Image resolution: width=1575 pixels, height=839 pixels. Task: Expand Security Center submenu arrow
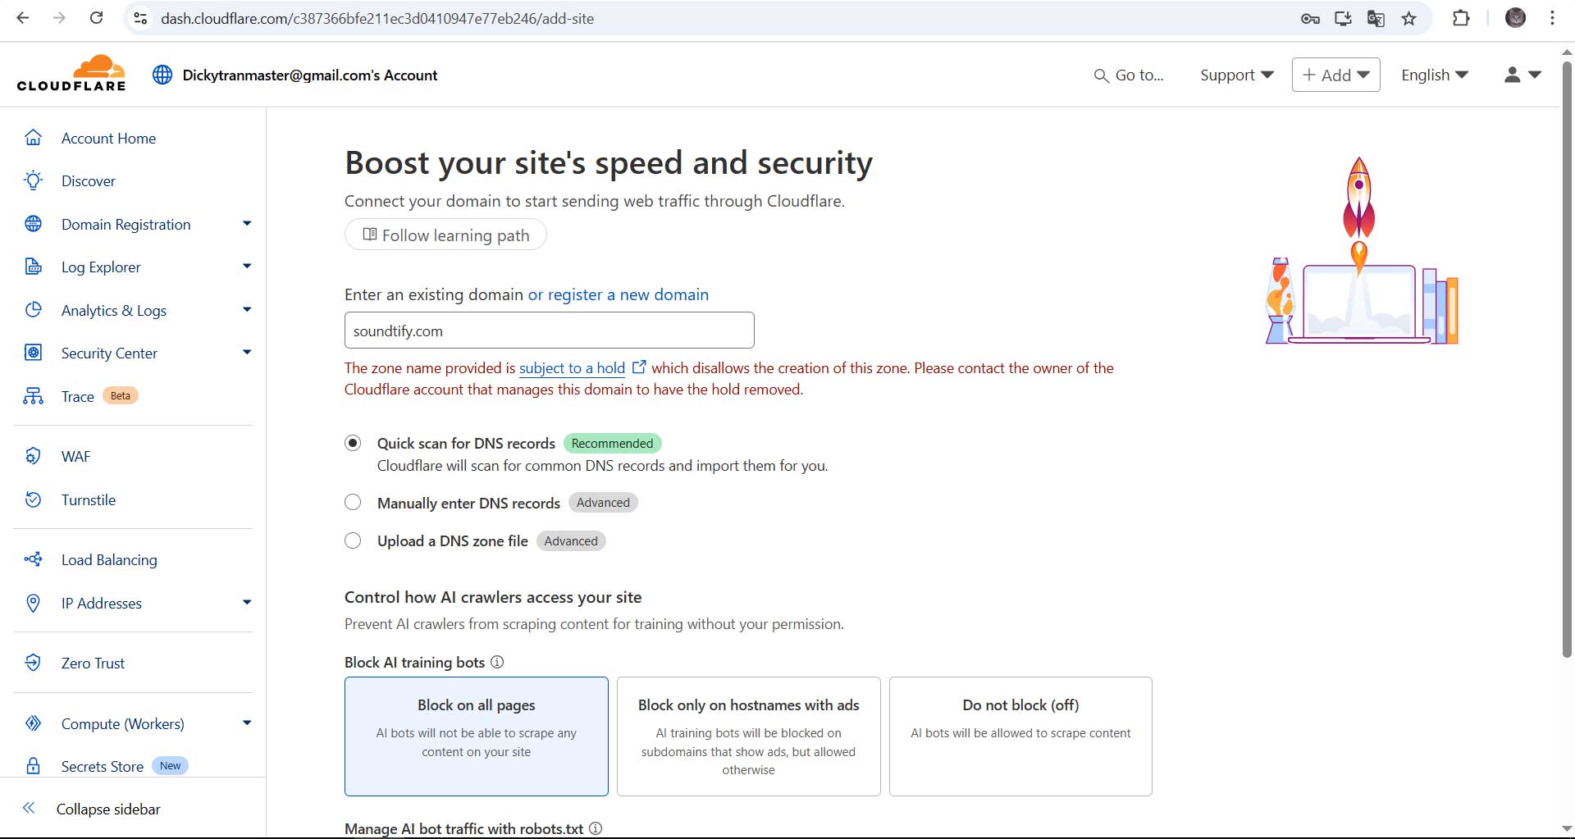point(247,352)
